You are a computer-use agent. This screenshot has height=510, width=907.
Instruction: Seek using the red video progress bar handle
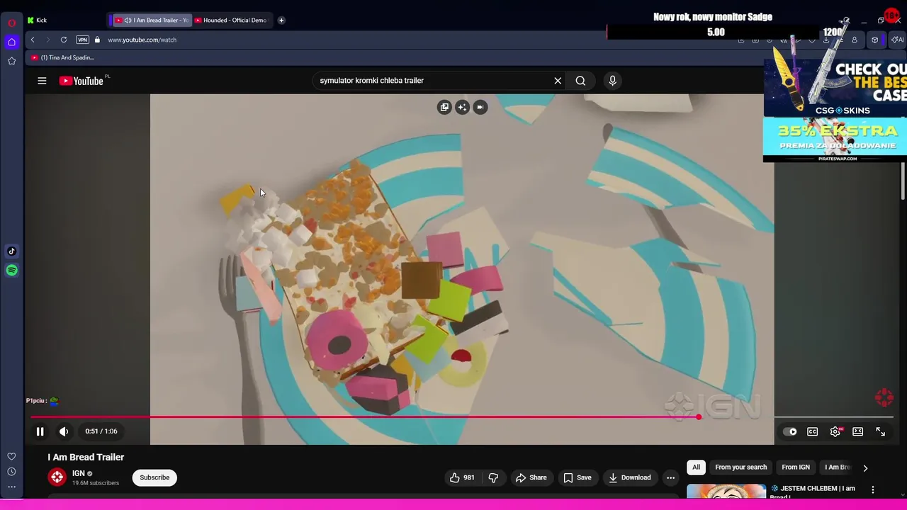coord(699,417)
